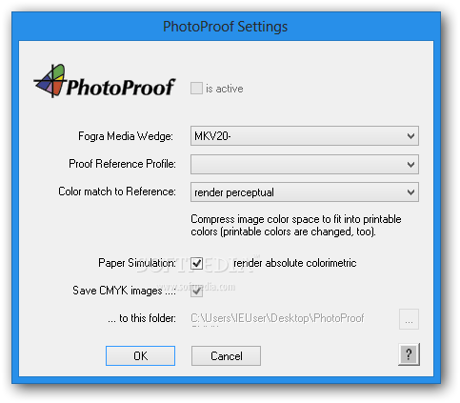Screen dimensions: 460x403
Task: Click Cancel button
Action: (x=226, y=356)
